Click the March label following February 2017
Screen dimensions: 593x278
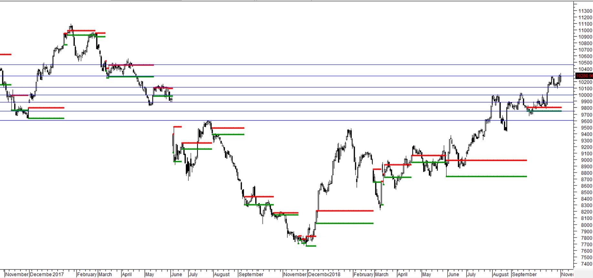point(105,274)
